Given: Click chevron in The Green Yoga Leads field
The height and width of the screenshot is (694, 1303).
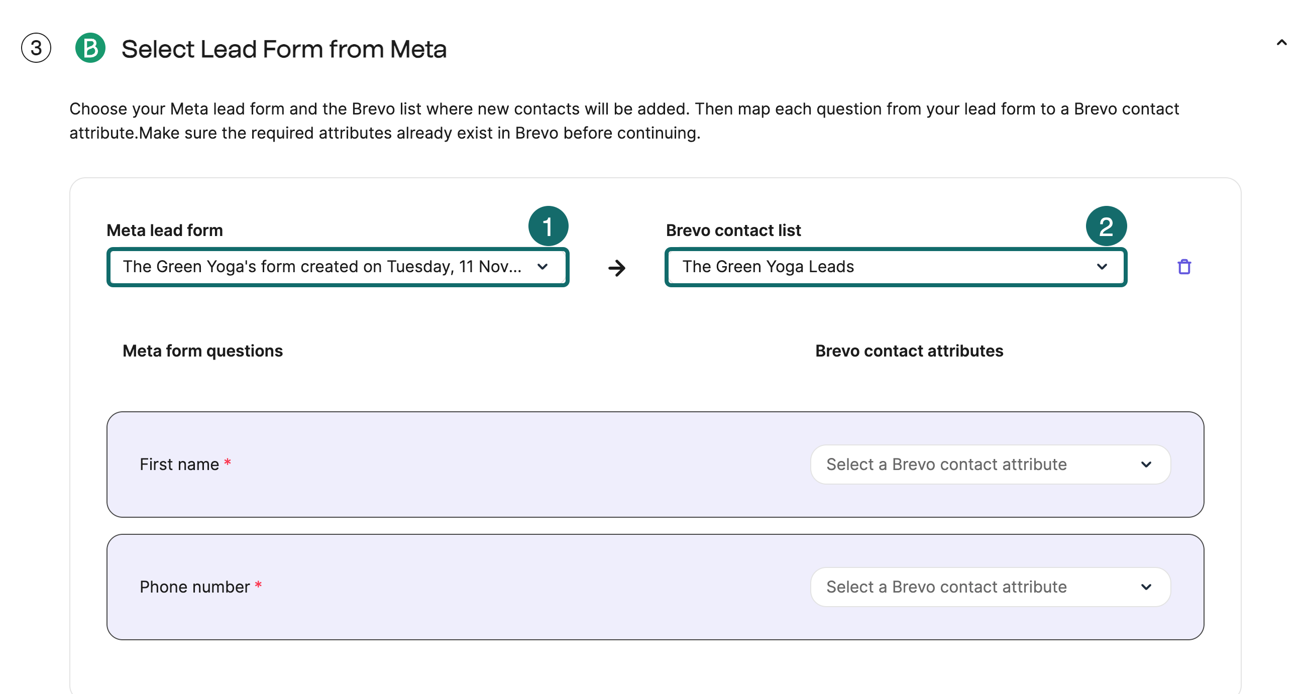Looking at the screenshot, I should (x=1102, y=267).
